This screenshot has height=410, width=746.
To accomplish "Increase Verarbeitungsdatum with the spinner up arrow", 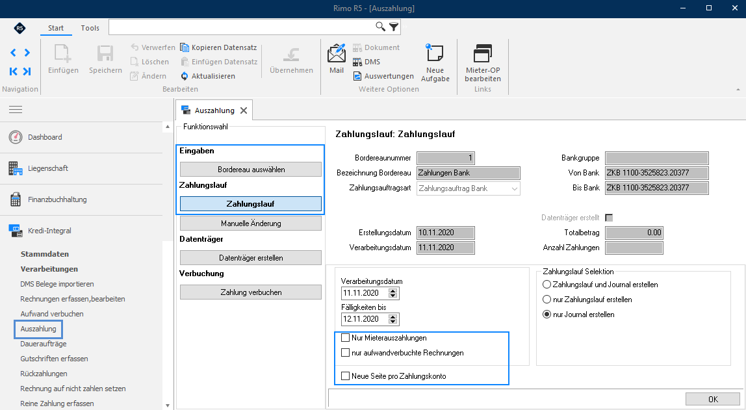I will coord(392,290).
